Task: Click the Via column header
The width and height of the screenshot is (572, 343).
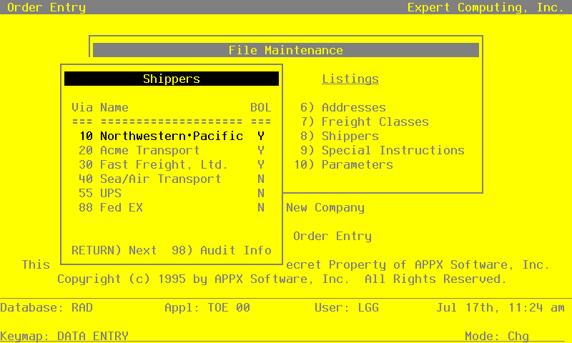Action: point(82,107)
